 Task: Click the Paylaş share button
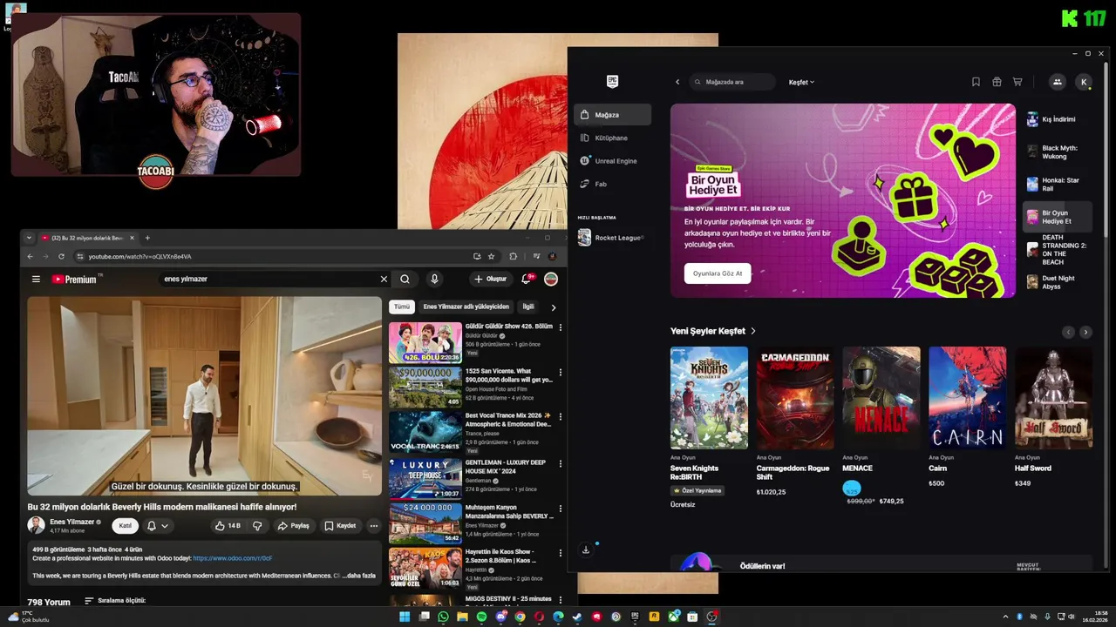click(293, 526)
